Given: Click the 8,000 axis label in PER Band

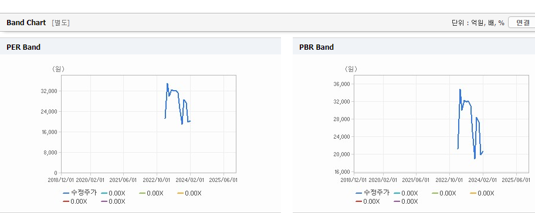Looking at the screenshot, I should pos(50,152).
